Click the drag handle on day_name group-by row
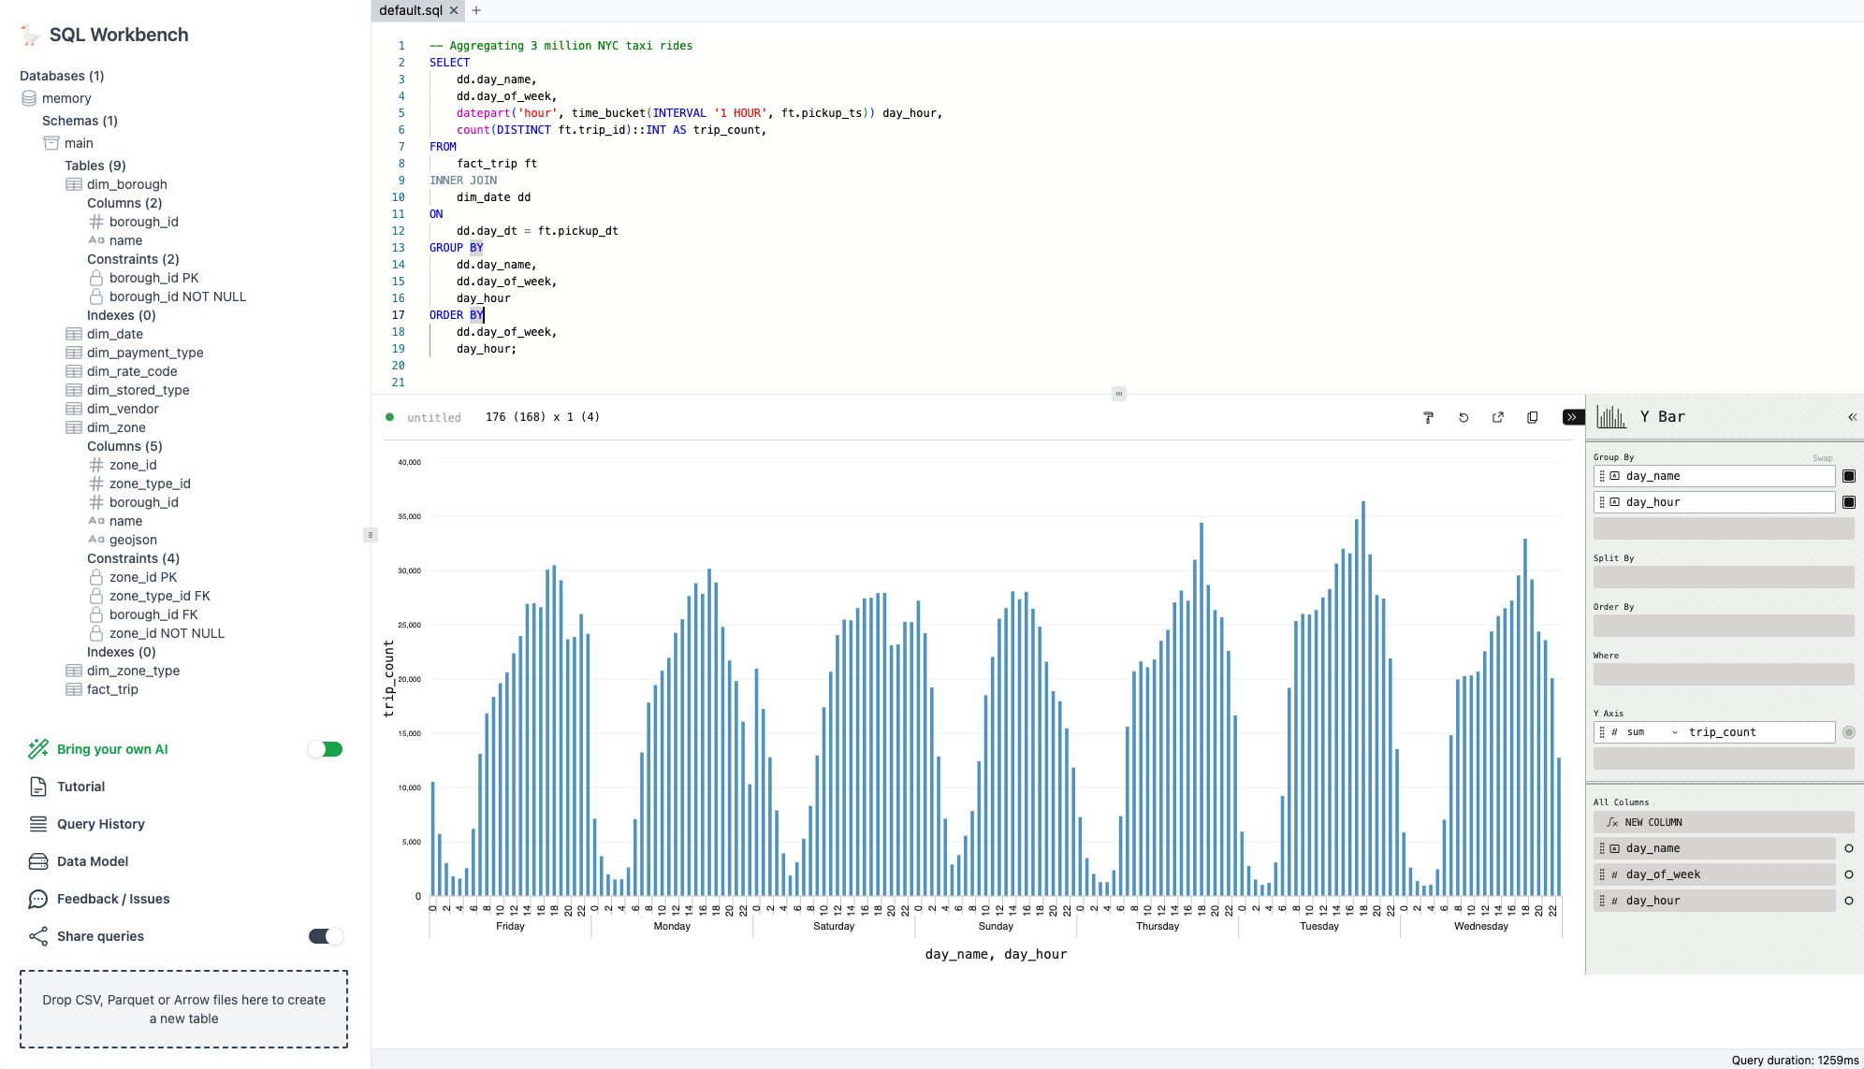The image size is (1864, 1069). (x=1602, y=476)
